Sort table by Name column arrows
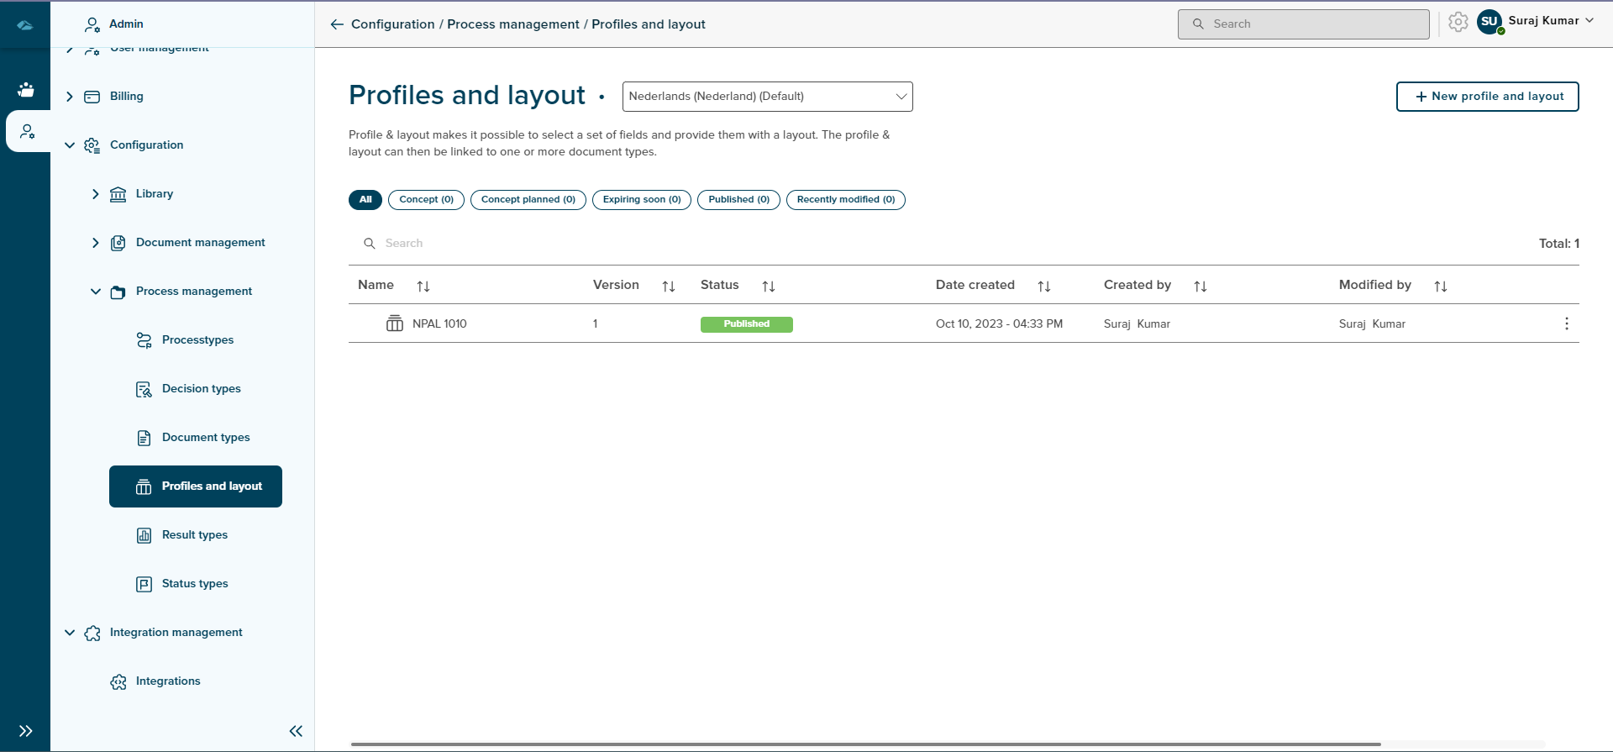The width and height of the screenshot is (1613, 752). (x=423, y=287)
